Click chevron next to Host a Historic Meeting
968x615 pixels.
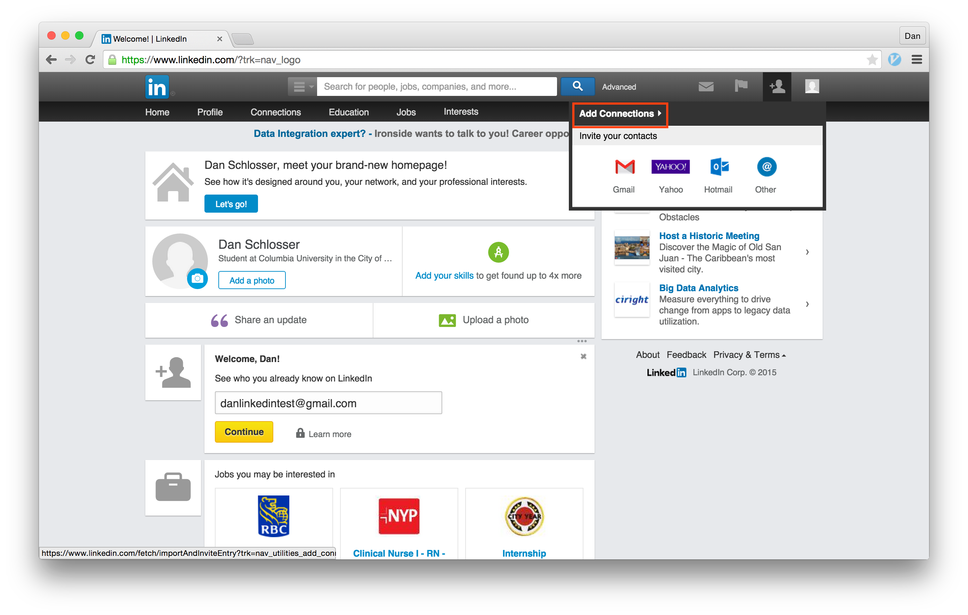(x=807, y=252)
